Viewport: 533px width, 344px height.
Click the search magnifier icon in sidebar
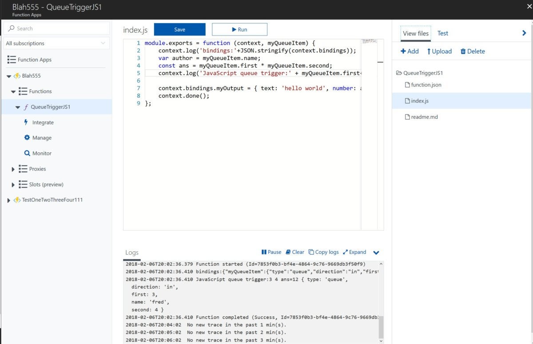click(x=12, y=28)
